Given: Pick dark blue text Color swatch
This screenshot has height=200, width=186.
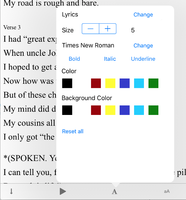Looking at the screenshot, I should tap(125, 83).
